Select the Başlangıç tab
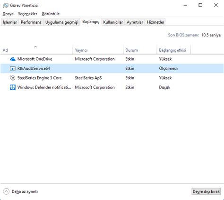The image size is (224, 200). (x=91, y=22)
